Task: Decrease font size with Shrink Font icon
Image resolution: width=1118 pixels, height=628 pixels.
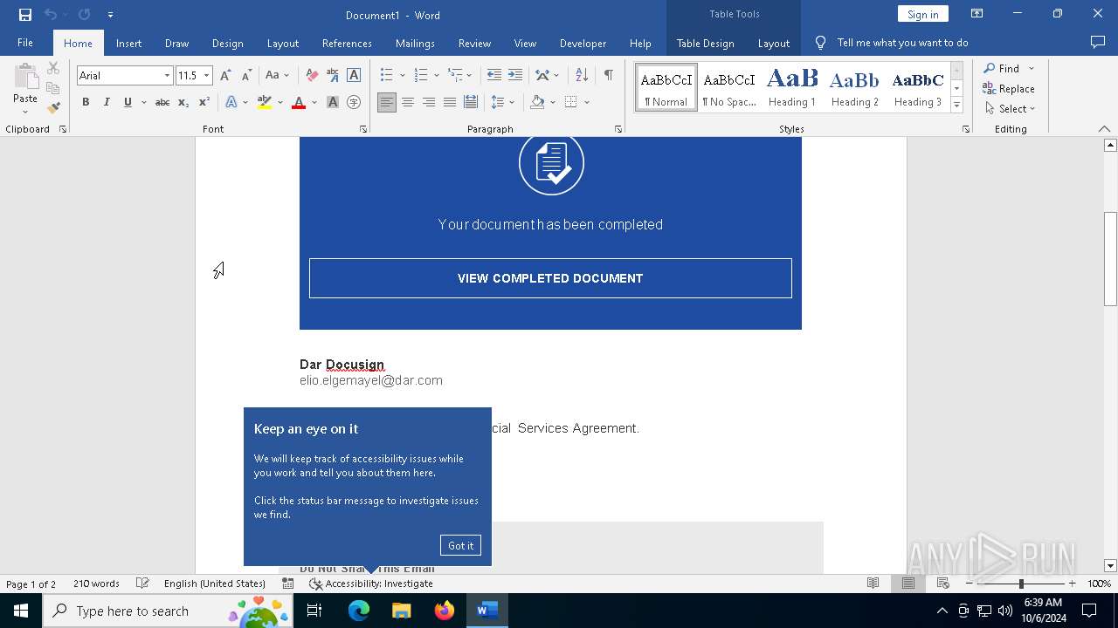Action: [246, 76]
